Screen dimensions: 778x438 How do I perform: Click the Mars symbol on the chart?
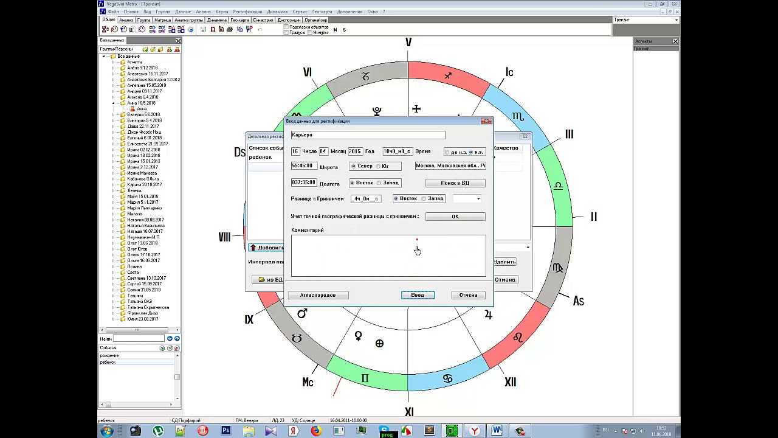click(302, 313)
